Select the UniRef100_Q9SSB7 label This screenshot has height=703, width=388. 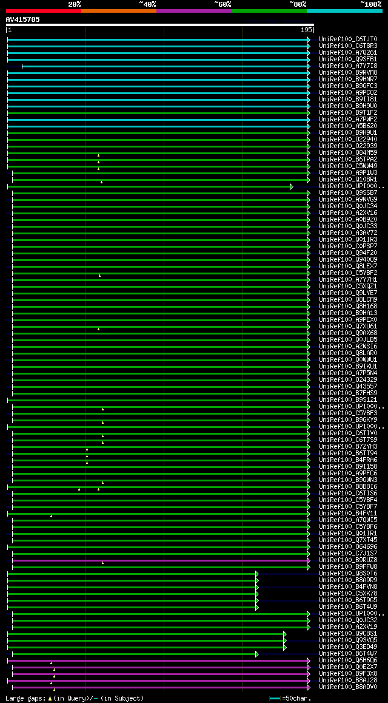[348, 193]
